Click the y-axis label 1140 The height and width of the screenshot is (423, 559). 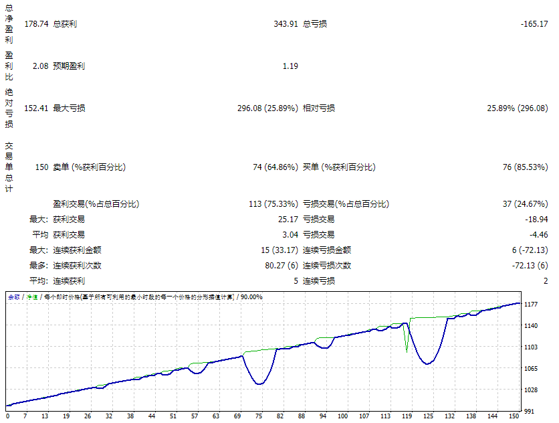click(x=531, y=325)
